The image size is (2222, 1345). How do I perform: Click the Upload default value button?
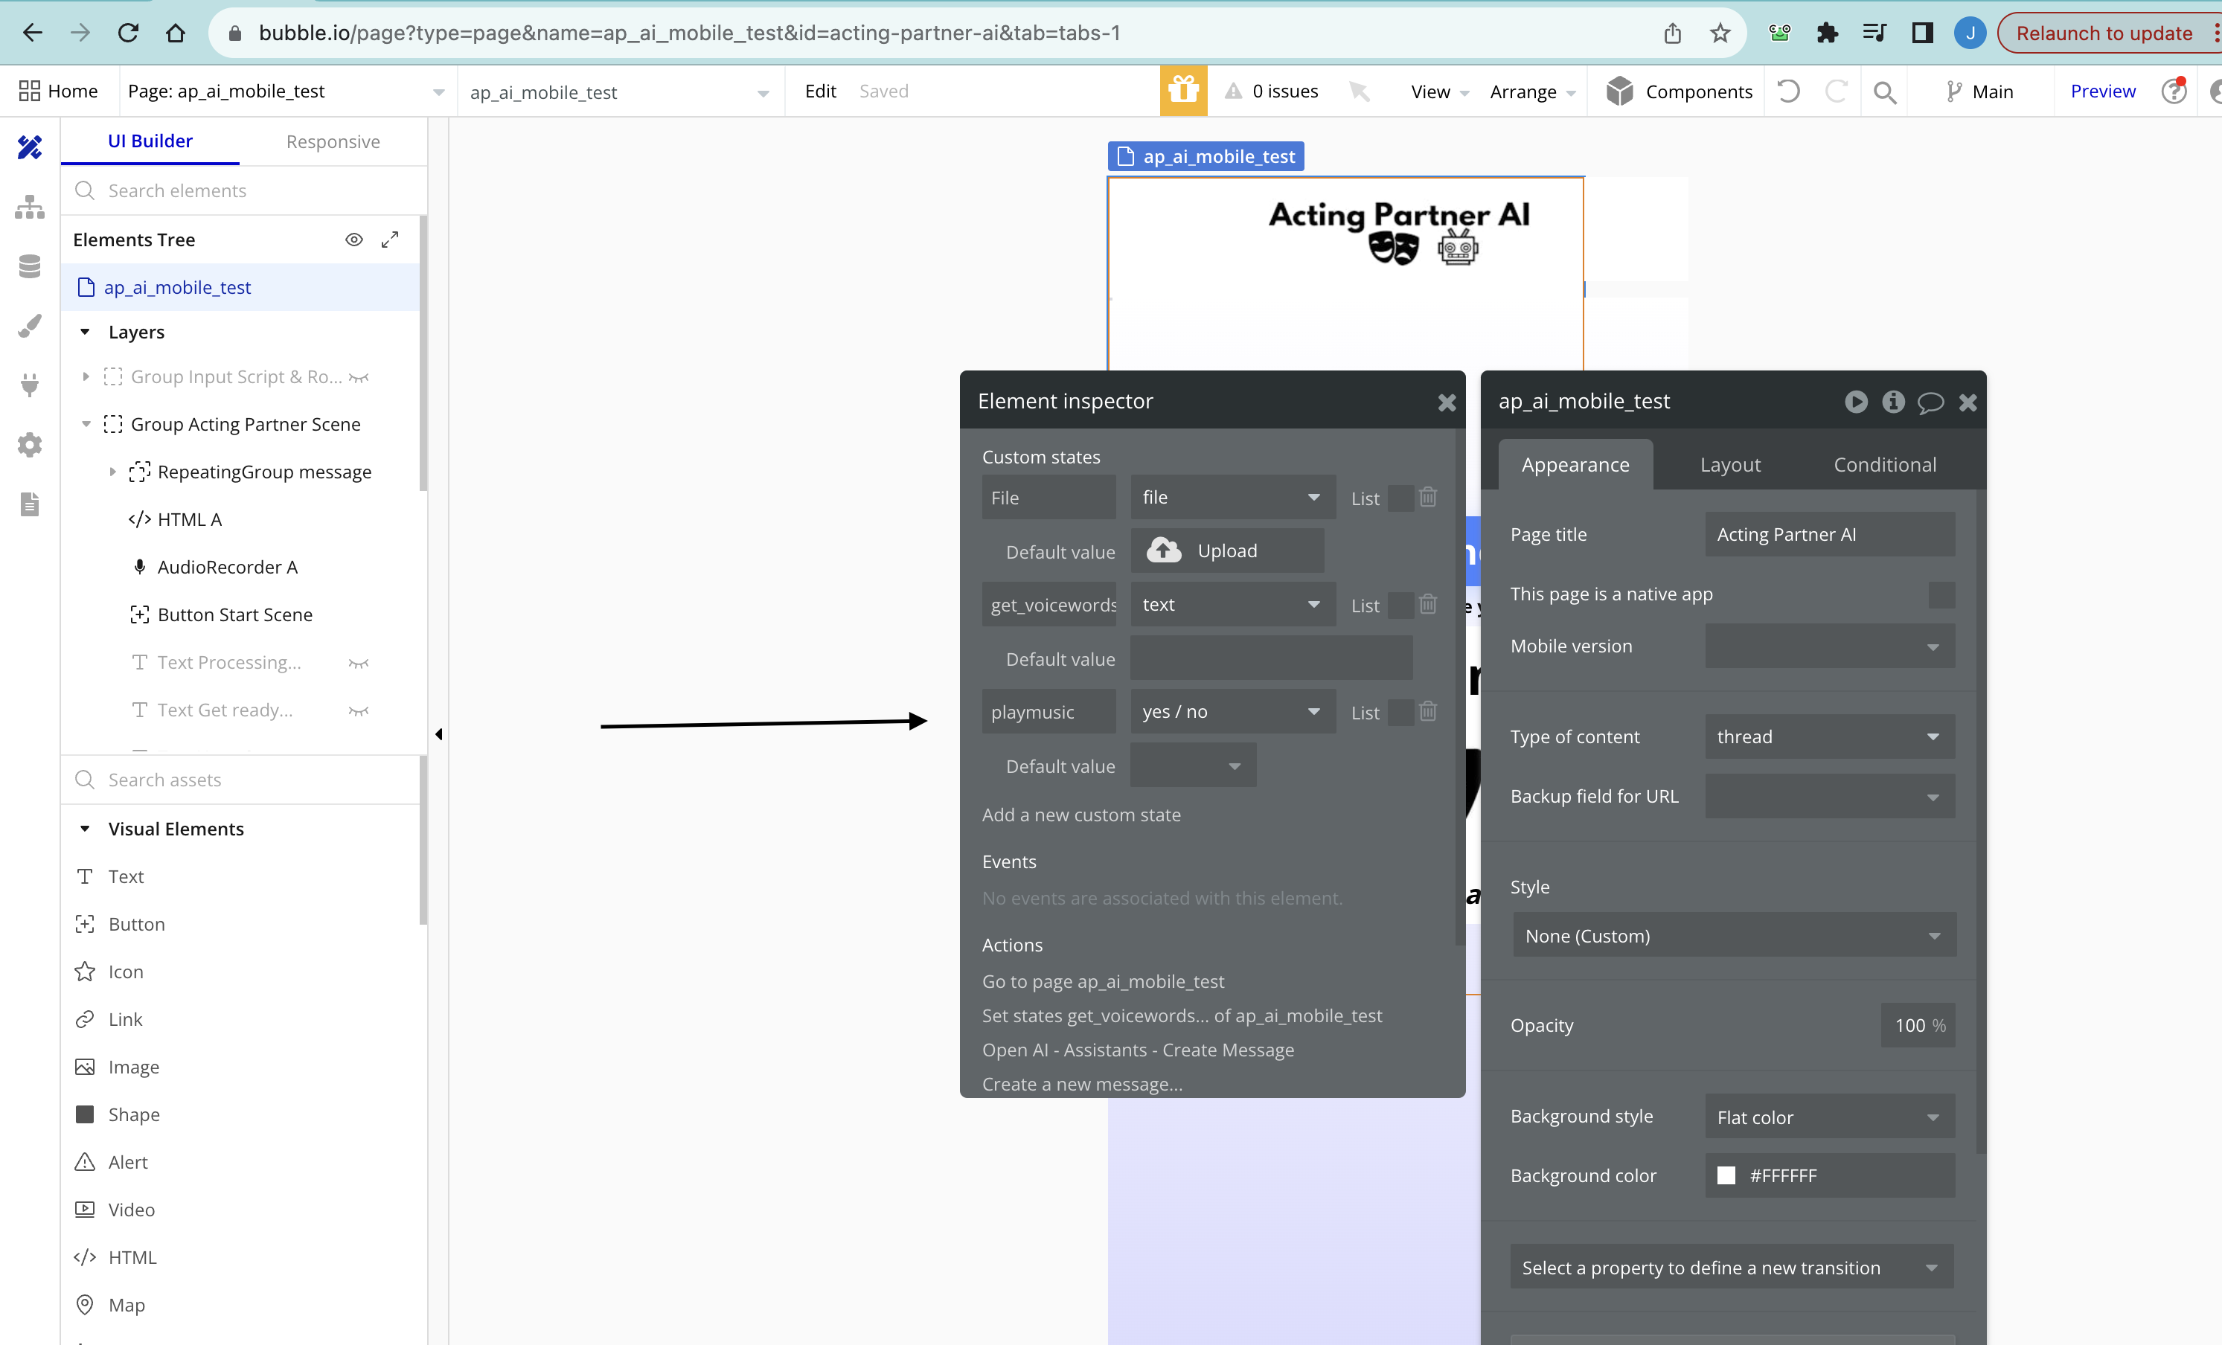(x=1226, y=550)
